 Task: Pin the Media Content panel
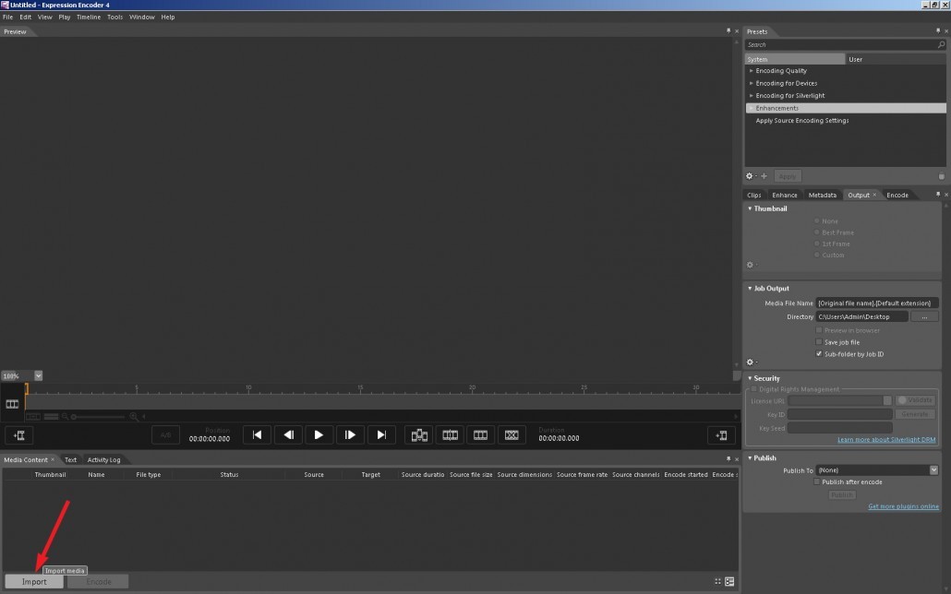(728, 458)
